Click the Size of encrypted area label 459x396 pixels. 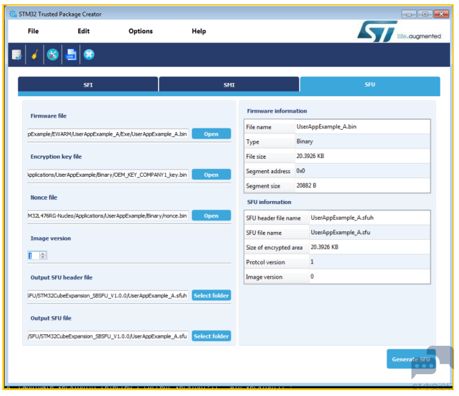[x=274, y=248]
